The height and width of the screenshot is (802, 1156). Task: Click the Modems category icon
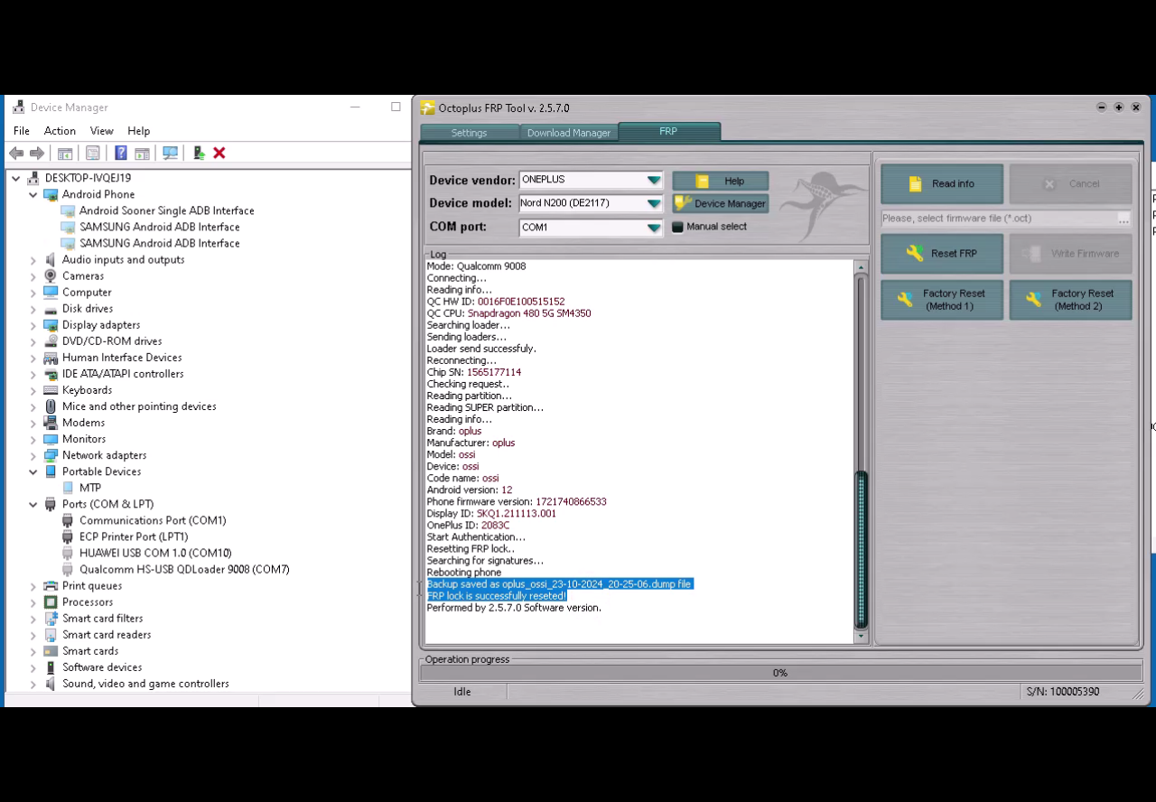pyautogui.click(x=51, y=423)
